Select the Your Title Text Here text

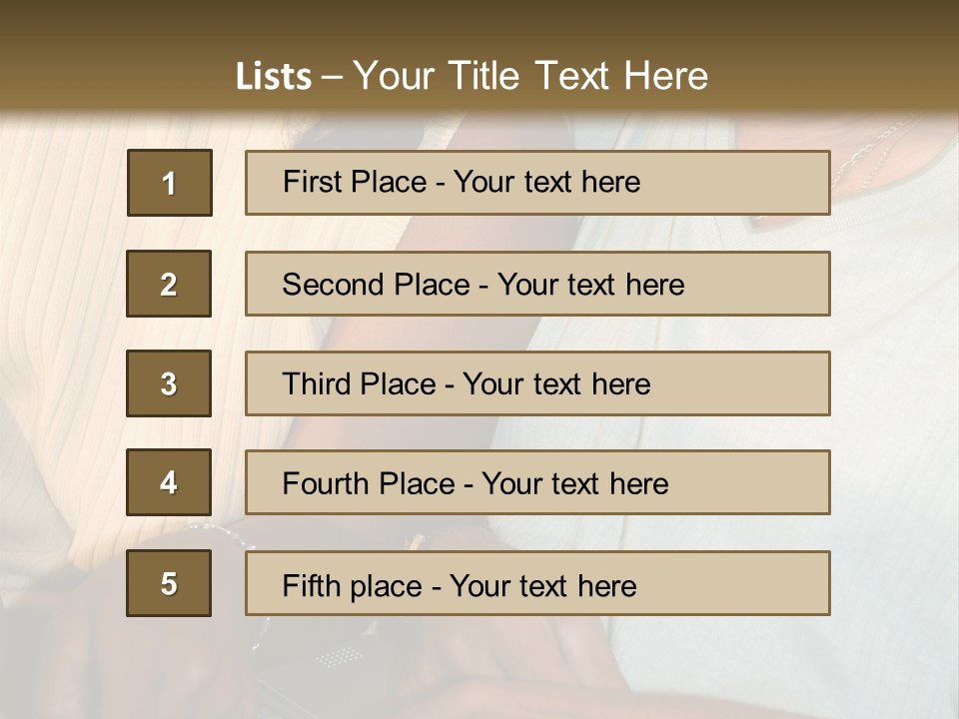[530, 76]
